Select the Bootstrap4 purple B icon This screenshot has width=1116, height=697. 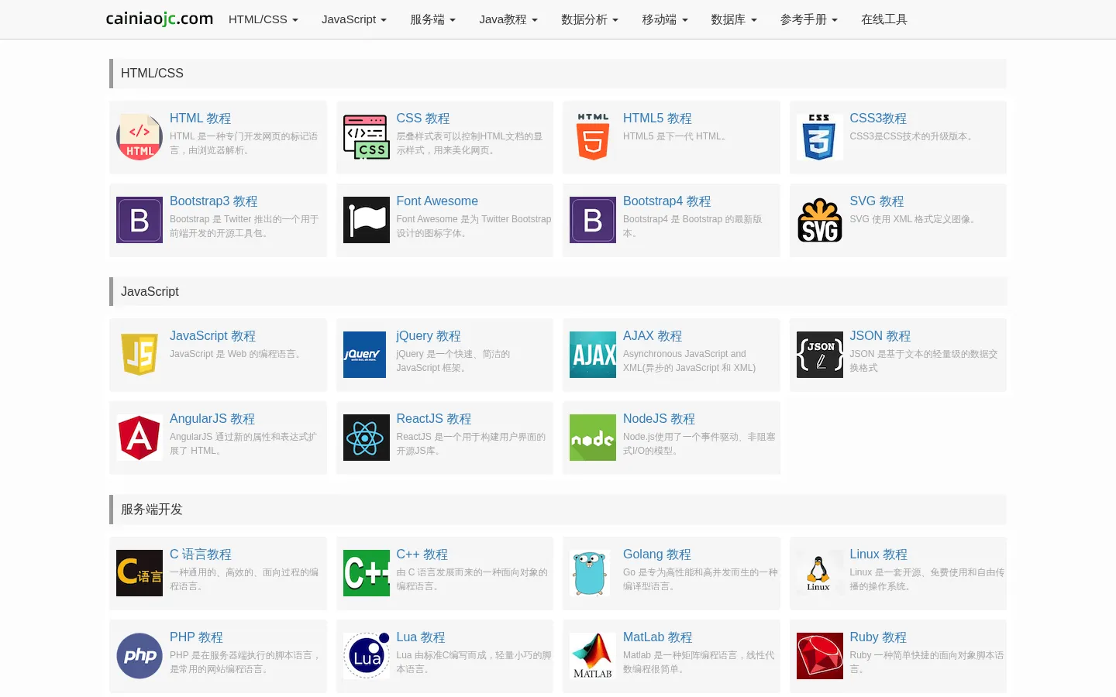593,220
